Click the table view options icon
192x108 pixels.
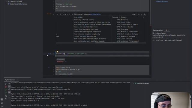click(145, 14)
